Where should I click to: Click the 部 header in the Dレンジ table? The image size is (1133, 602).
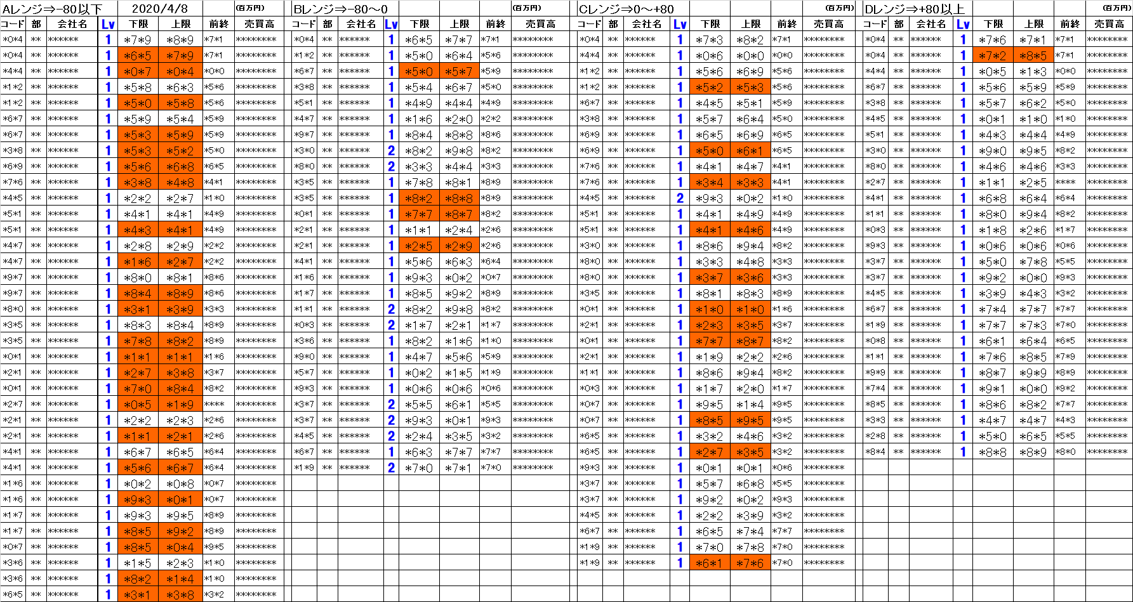(899, 24)
